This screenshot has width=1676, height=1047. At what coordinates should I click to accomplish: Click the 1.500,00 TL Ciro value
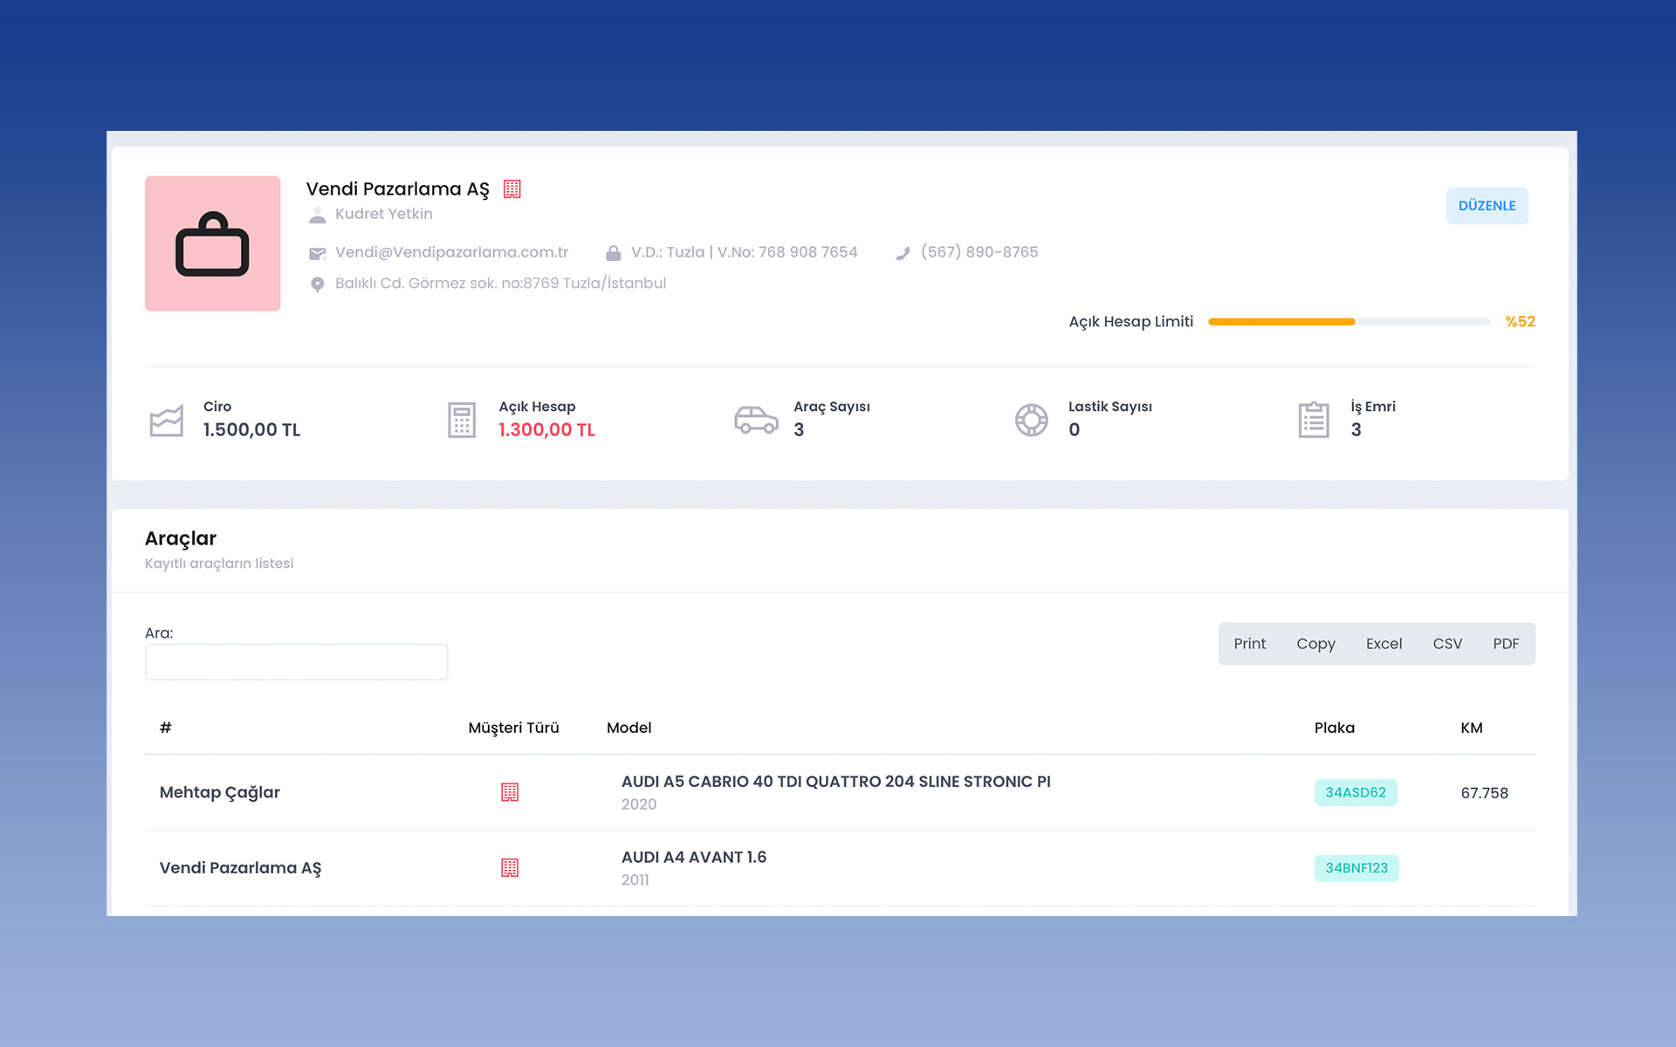click(x=251, y=430)
